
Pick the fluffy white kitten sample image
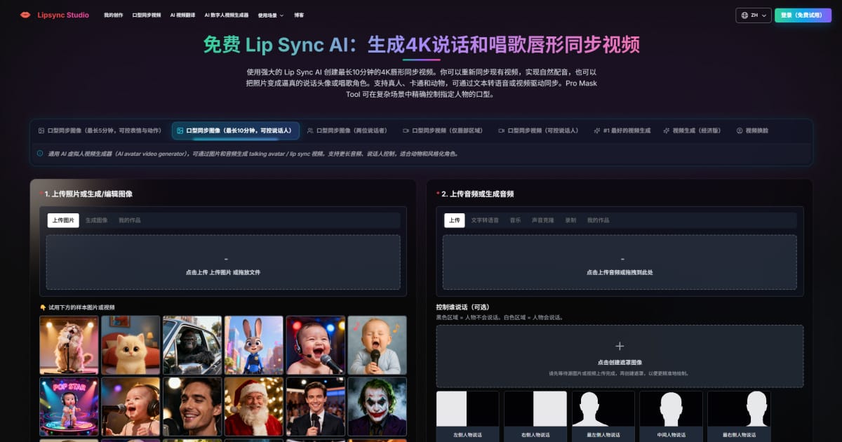[131, 344]
